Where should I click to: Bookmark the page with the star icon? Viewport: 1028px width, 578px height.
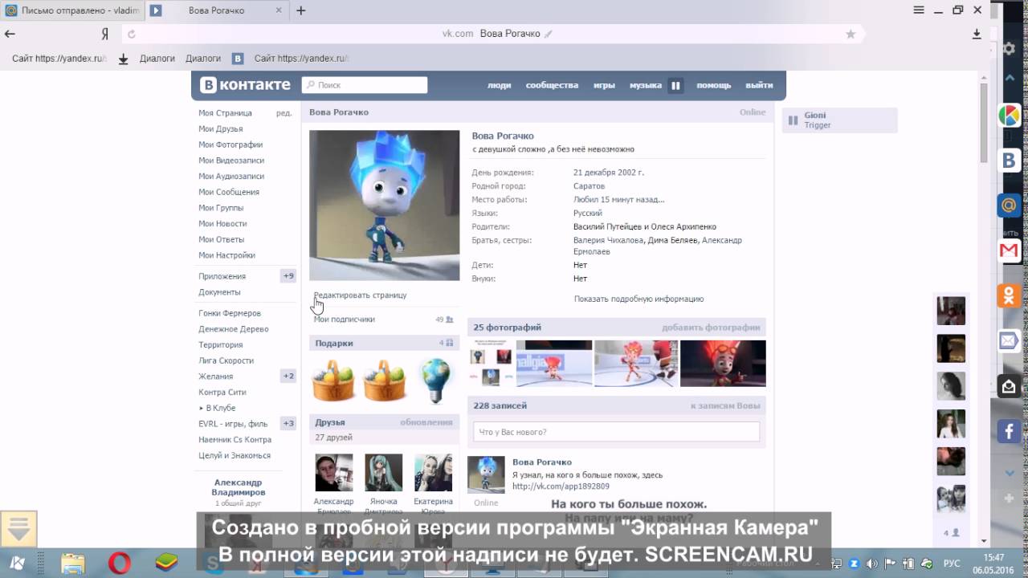tap(851, 34)
